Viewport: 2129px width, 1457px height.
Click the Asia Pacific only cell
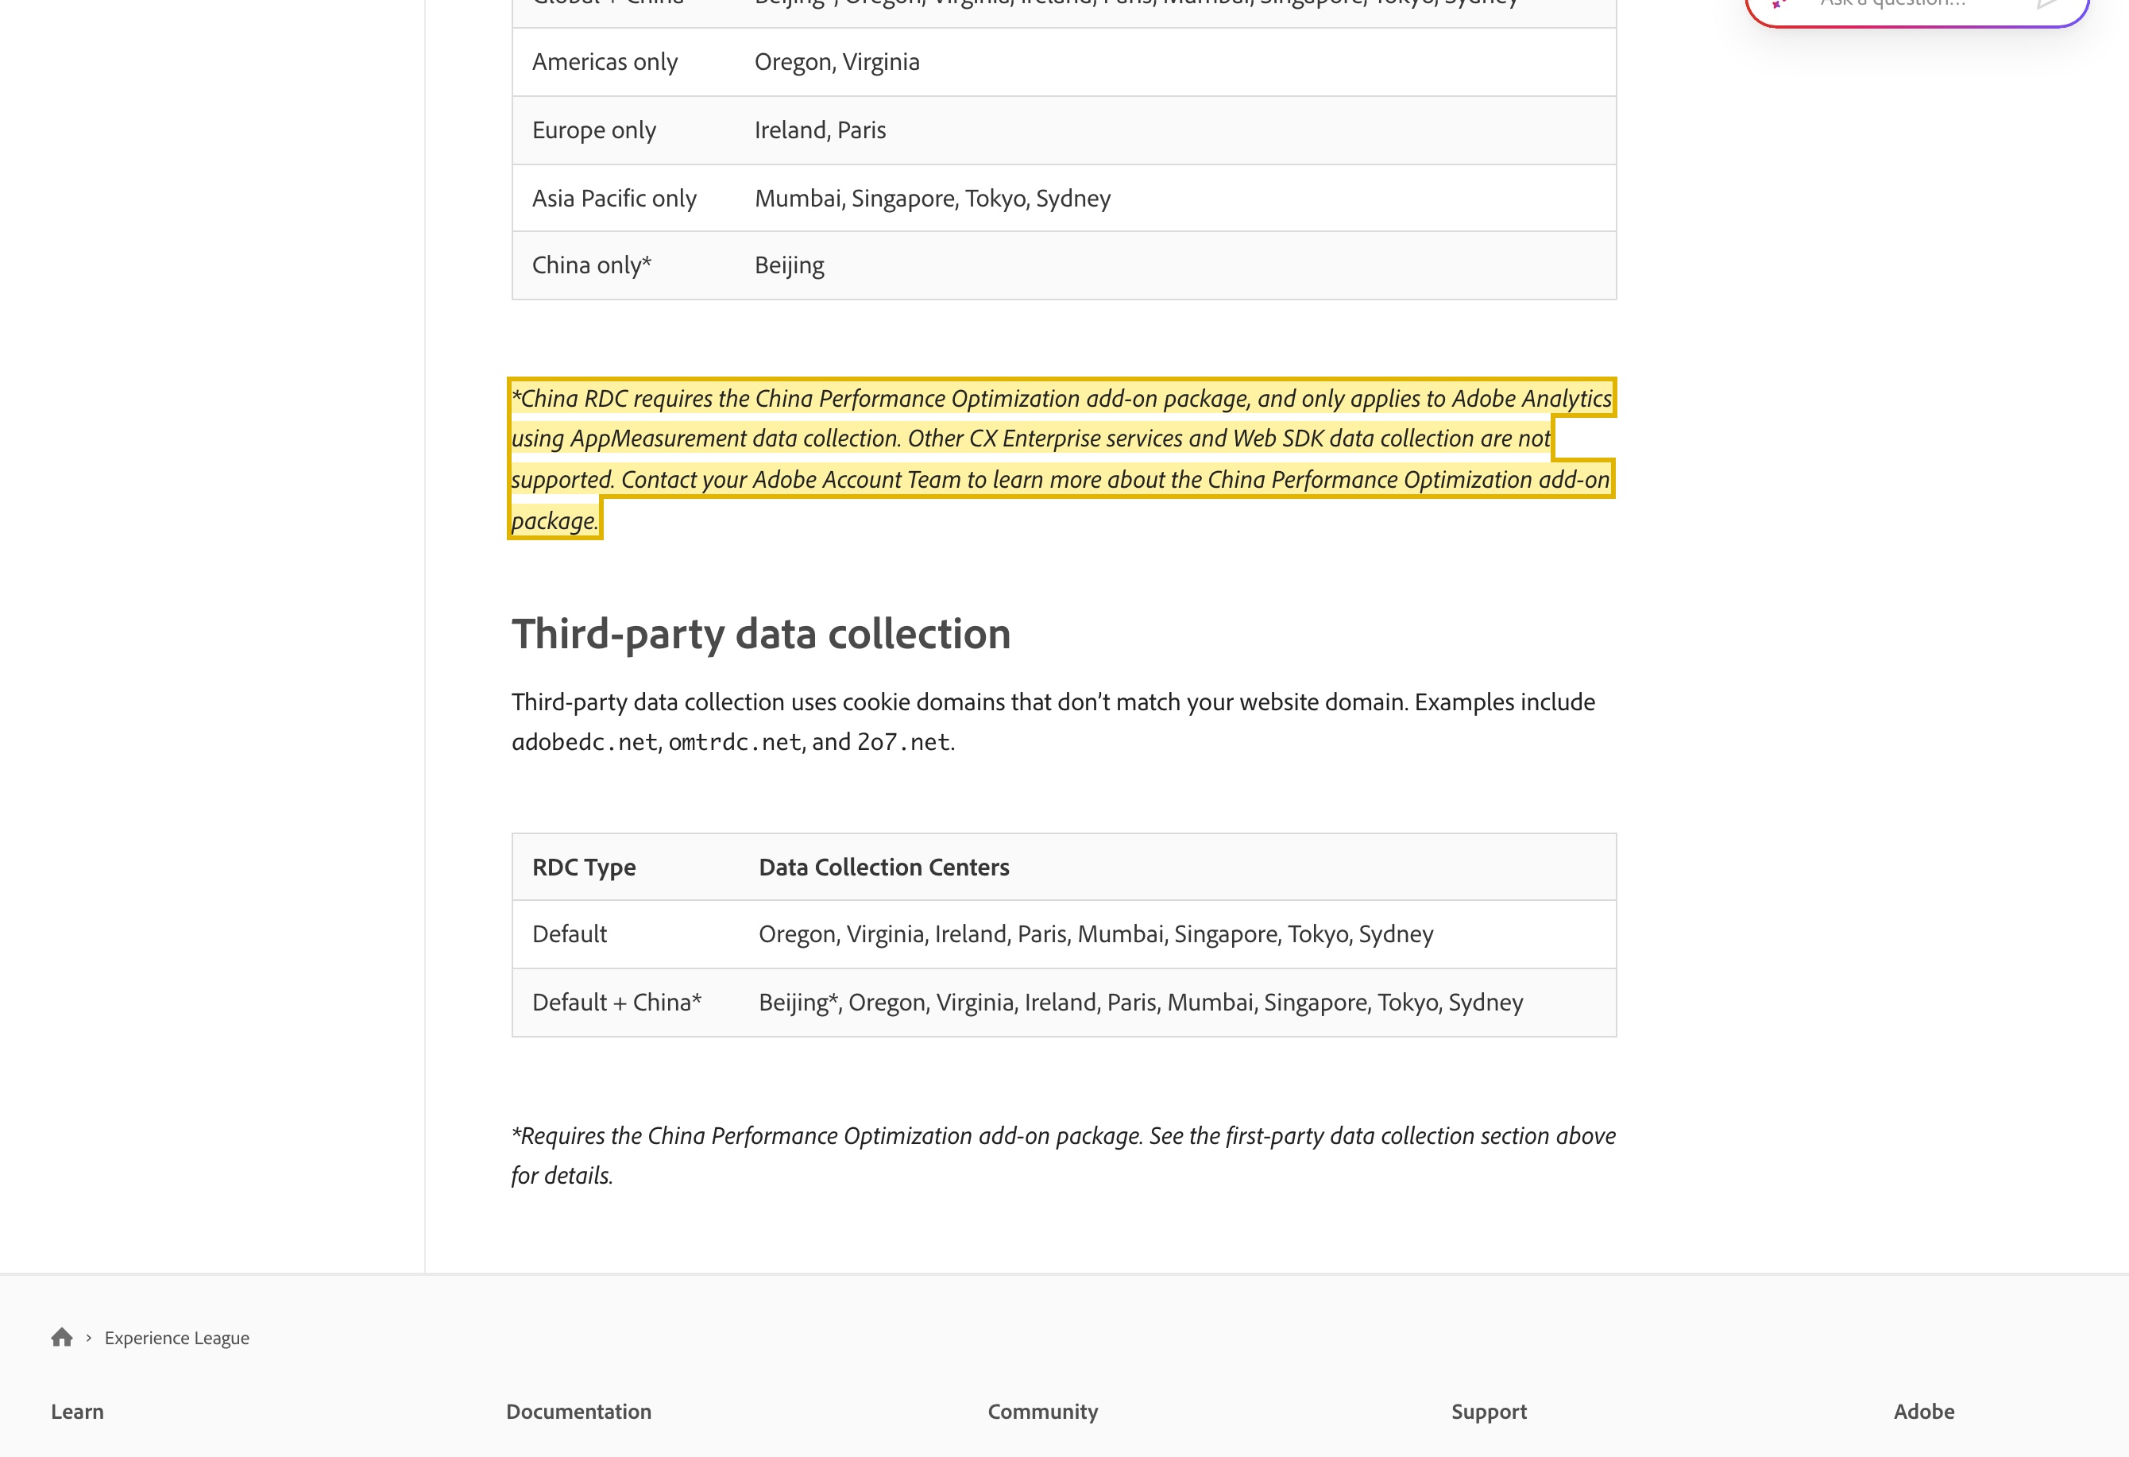(623, 198)
